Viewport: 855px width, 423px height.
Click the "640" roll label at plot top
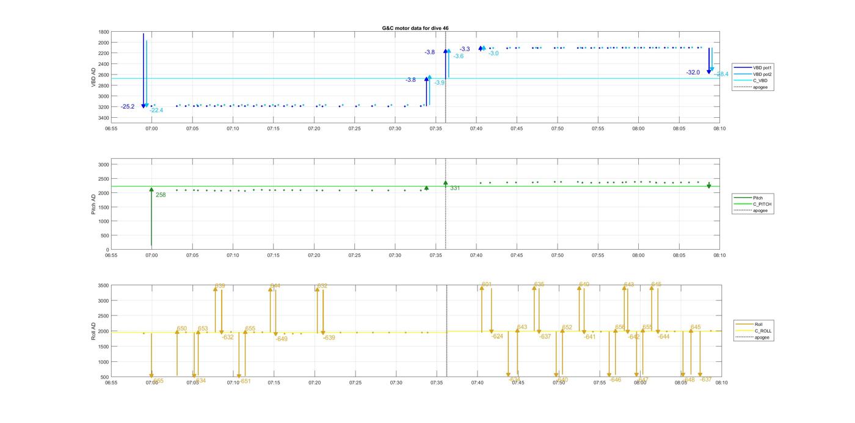click(x=584, y=284)
